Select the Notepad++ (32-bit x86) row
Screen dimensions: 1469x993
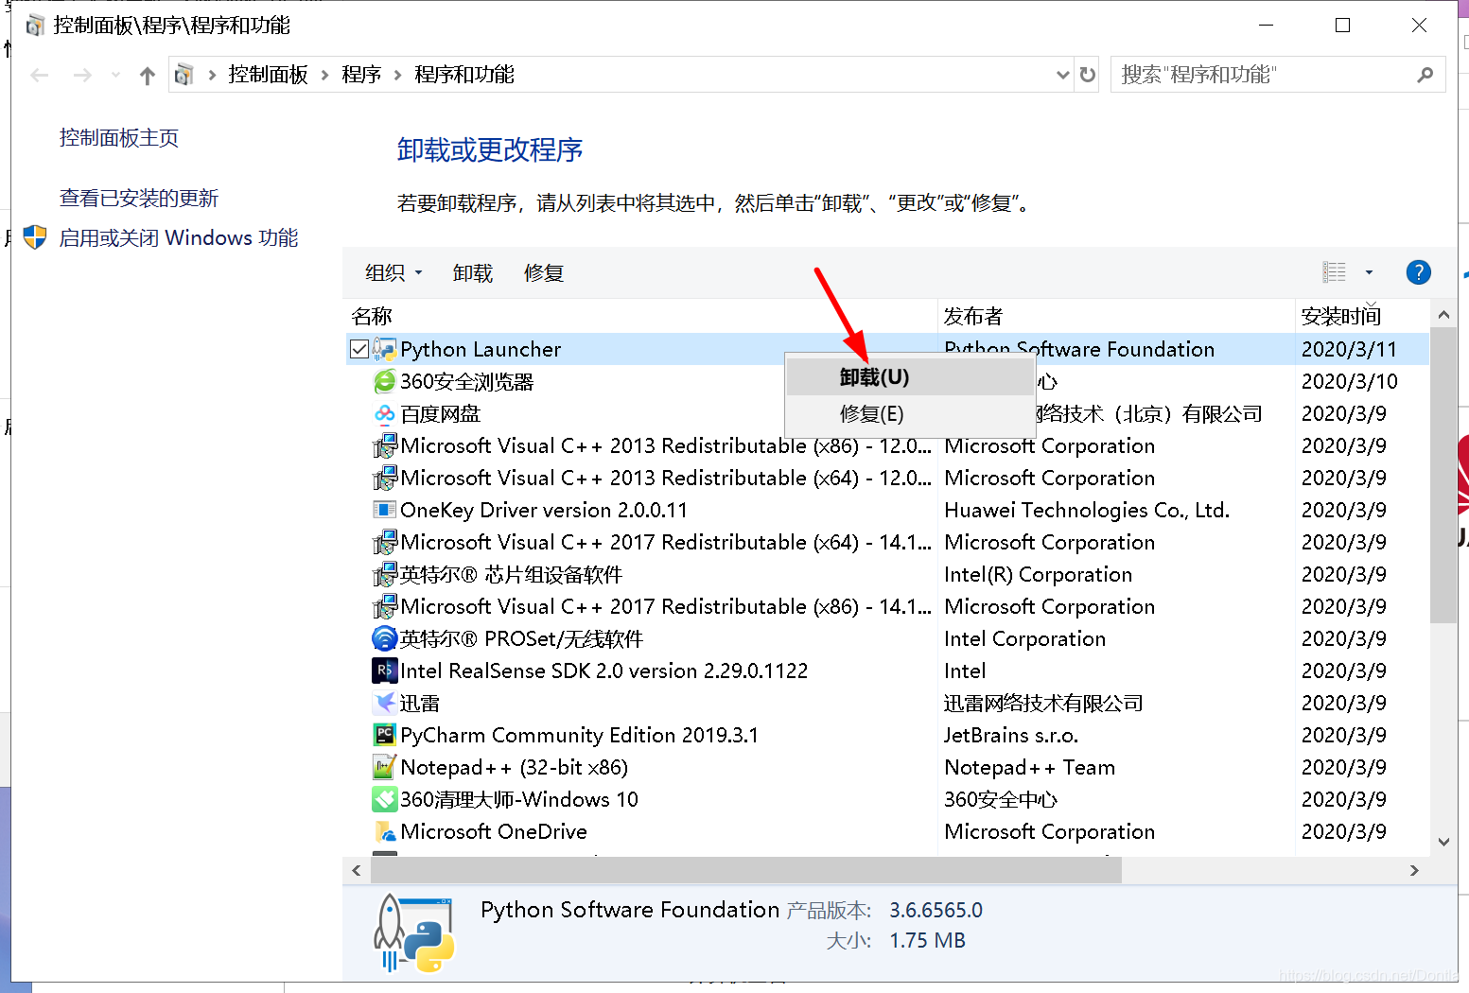pos(887,767)
